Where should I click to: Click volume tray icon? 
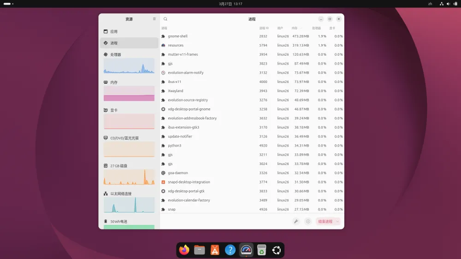(x=449, y=4)
